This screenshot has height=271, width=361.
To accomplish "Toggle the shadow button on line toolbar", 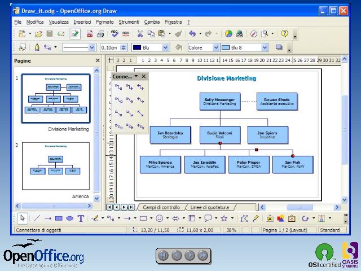I will (279, 47).
